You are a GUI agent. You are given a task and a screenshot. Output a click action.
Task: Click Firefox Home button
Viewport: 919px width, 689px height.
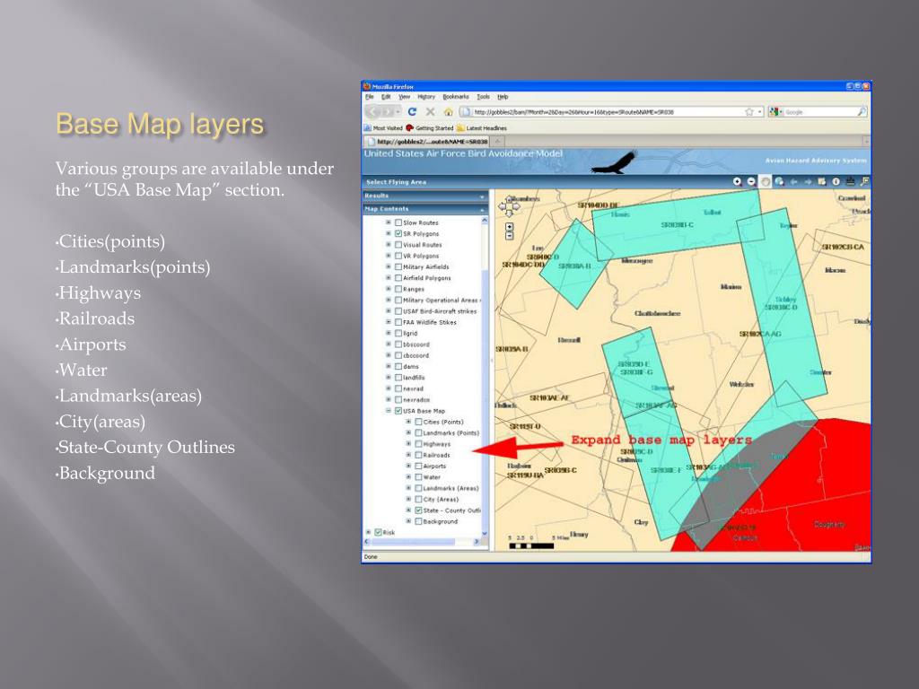coord(449,111)
